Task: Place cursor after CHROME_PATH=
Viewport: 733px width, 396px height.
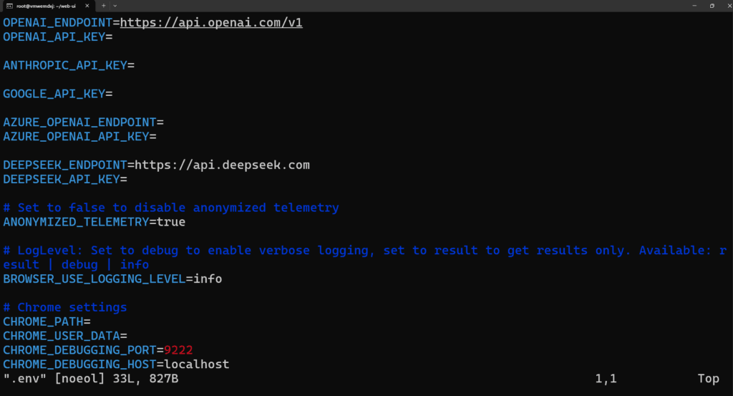Action: coord(93,322)
